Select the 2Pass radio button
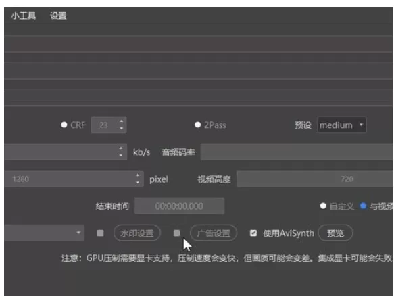 tap(198, 125)
